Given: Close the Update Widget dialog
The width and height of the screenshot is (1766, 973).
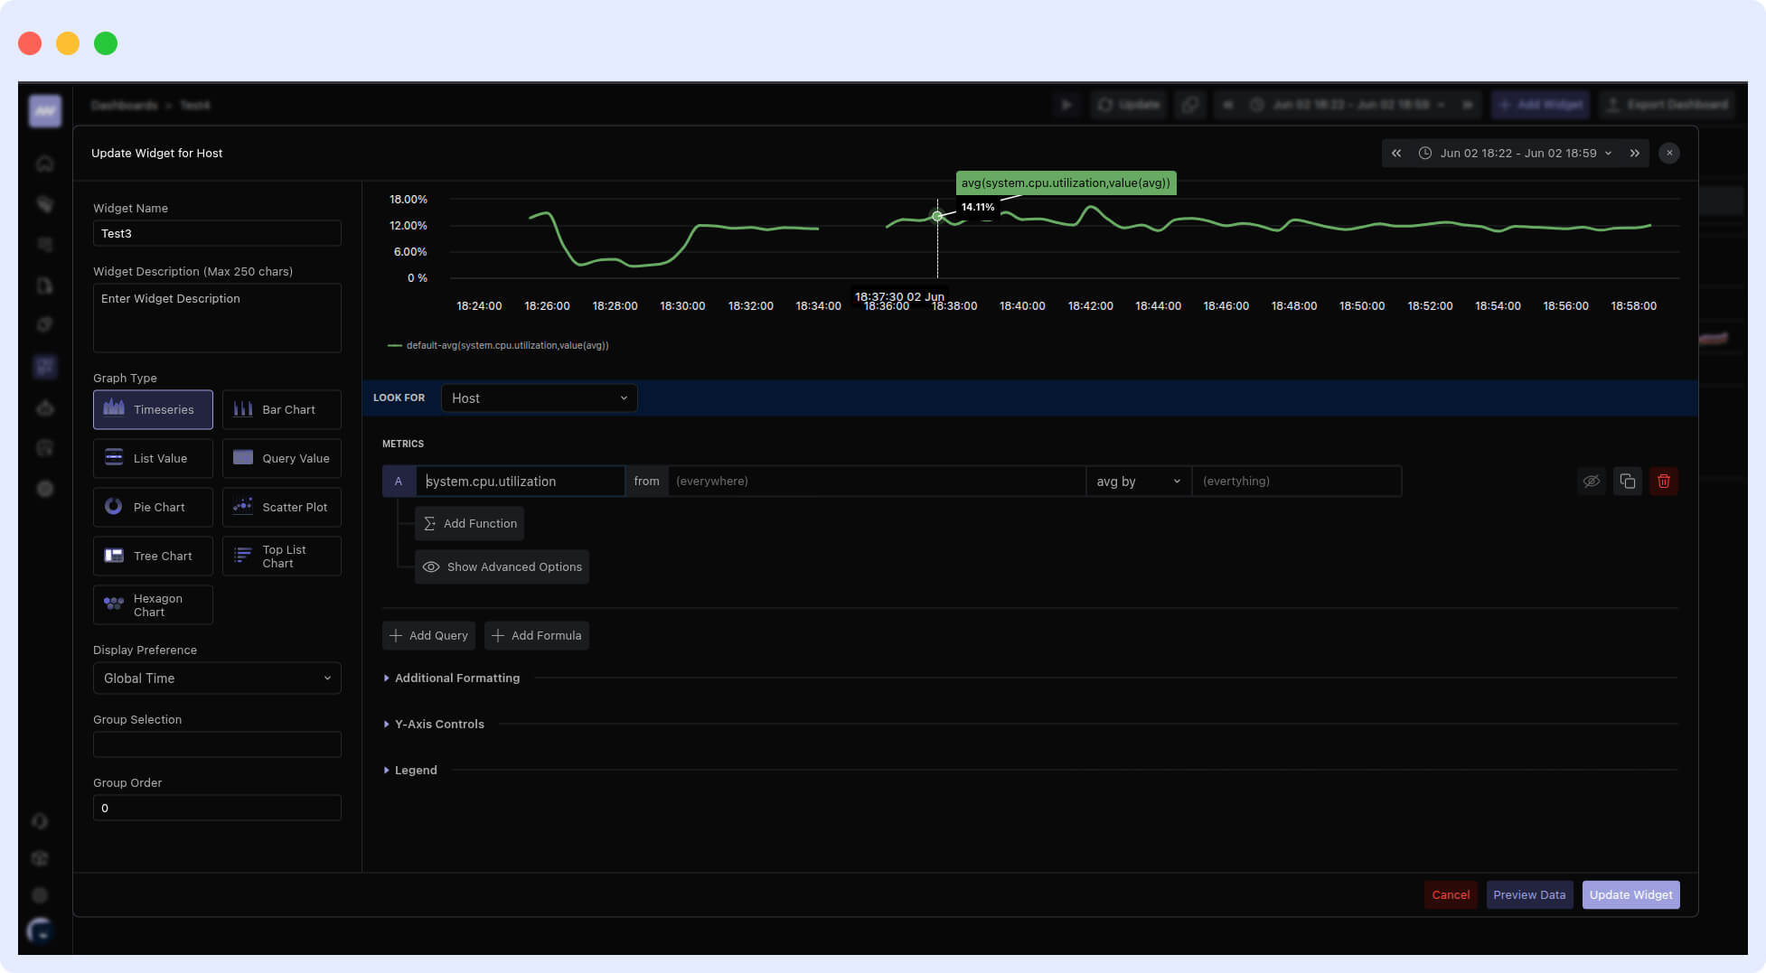Looking at the screenshot, I should [x=1669, y=154].
